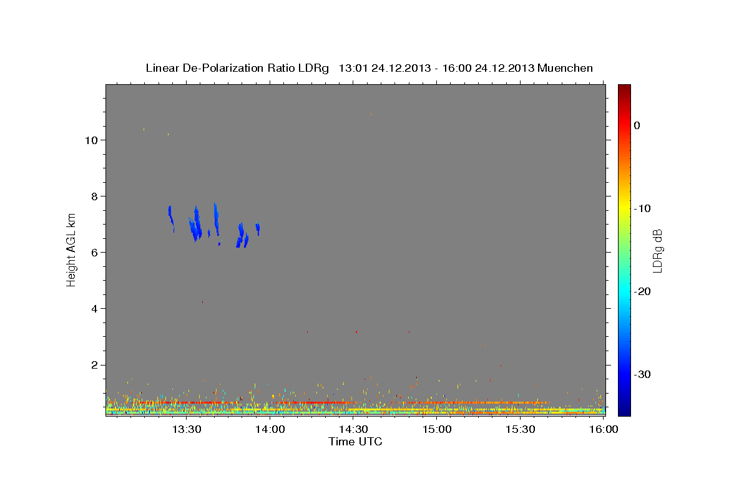Click the 'Time UTC' axis label
The height and width of the screenshot is (499, 749).
[x=355, y=442]
